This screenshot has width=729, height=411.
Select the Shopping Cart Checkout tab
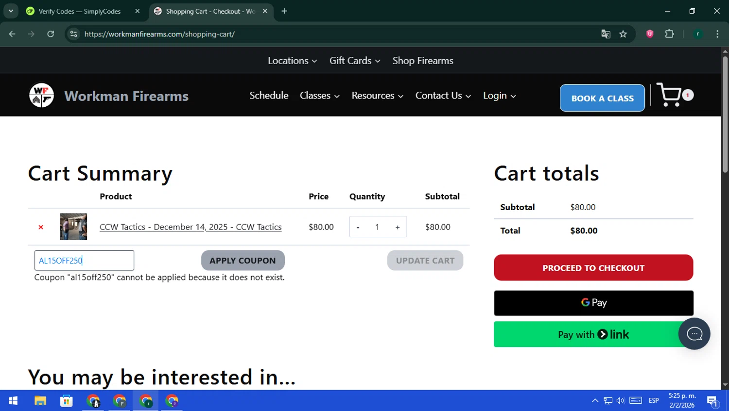click(x=210, y=11)
